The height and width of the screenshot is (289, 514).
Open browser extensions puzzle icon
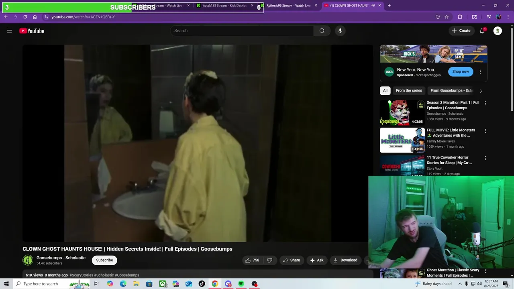coord(460,17)
